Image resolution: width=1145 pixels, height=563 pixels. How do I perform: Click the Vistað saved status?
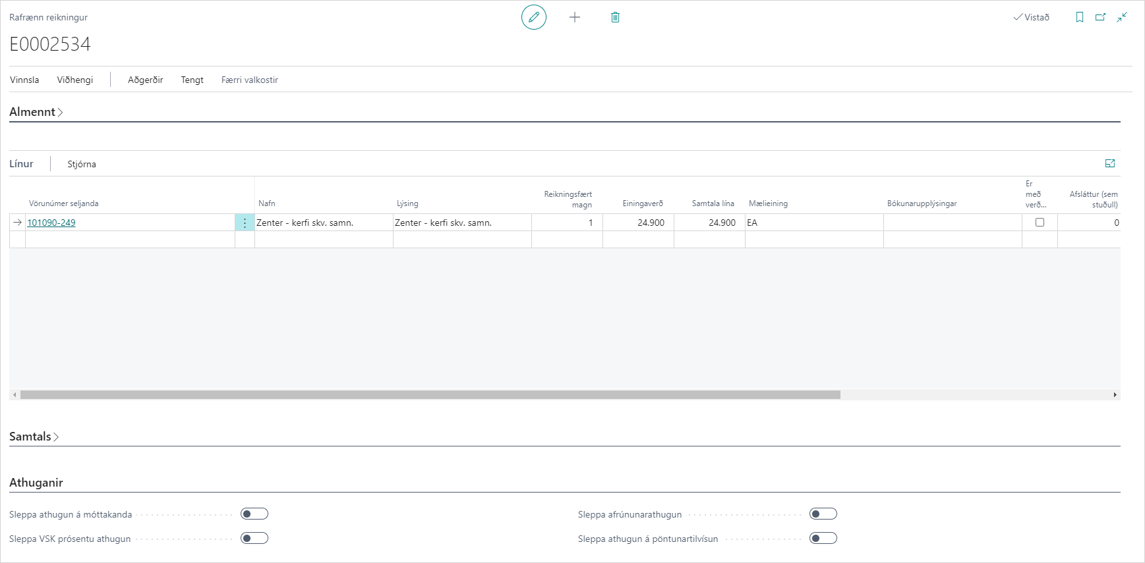pyautogui.click(x=1032, y=17)
